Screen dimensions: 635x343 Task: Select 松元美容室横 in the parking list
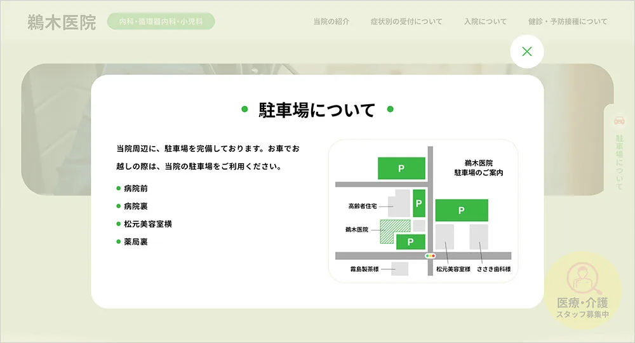tap(148, 224)
